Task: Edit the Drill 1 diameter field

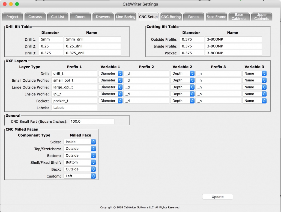Action: (x=51, y=39)
